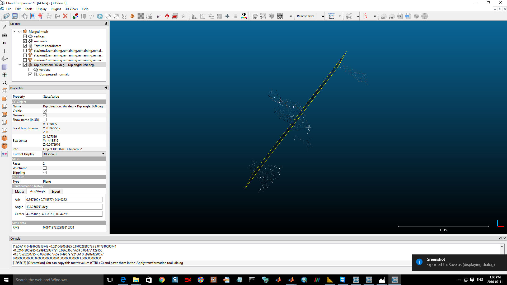Open the Plugins menu
This screenshot has width=507, height=285.
(x=56, y=9)
